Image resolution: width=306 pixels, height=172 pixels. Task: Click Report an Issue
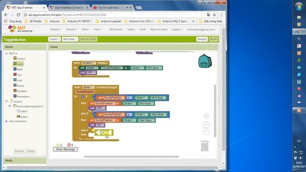pyautogui.click(x=159, y=30)
